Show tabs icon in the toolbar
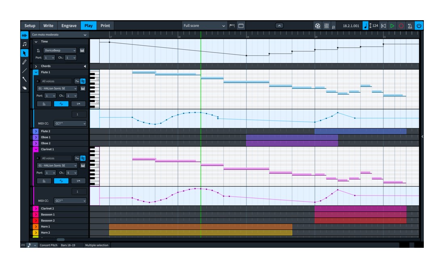This screenshot has height=268, width=444. pos(232,26)
